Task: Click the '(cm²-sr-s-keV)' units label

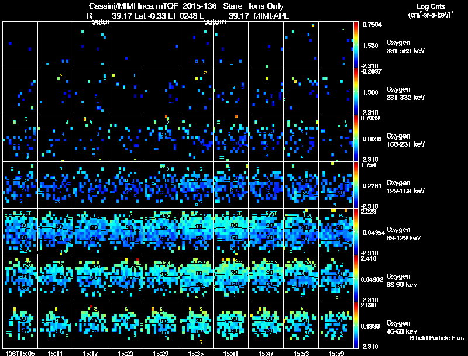Action: (430, 15)
